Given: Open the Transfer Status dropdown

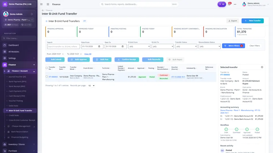Looking at the screenshot, I should point(186,46).
